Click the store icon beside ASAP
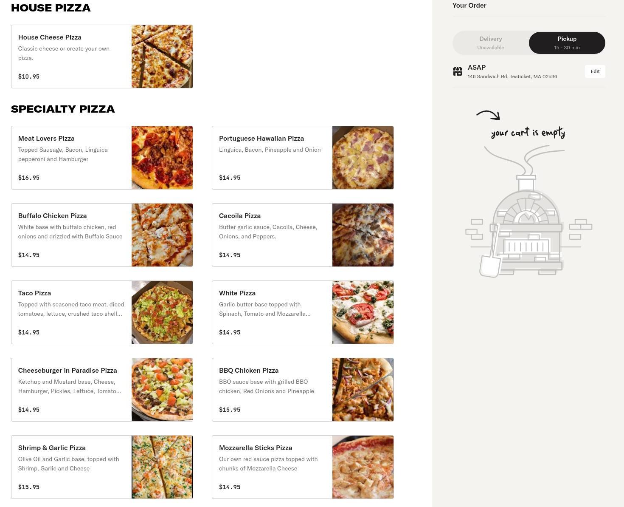The height and width of the screenshot is (507, 624). (458, 71)
